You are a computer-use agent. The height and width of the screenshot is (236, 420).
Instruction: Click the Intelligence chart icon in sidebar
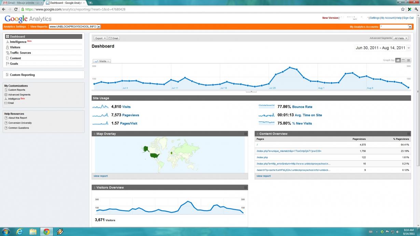click(x=8, y=42)
